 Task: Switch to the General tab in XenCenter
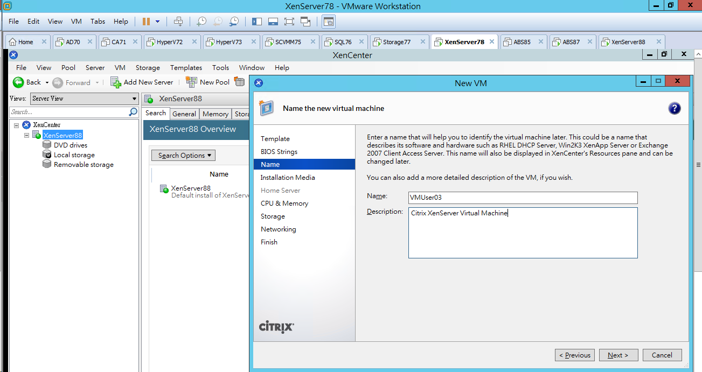click(x=184, y=114)
